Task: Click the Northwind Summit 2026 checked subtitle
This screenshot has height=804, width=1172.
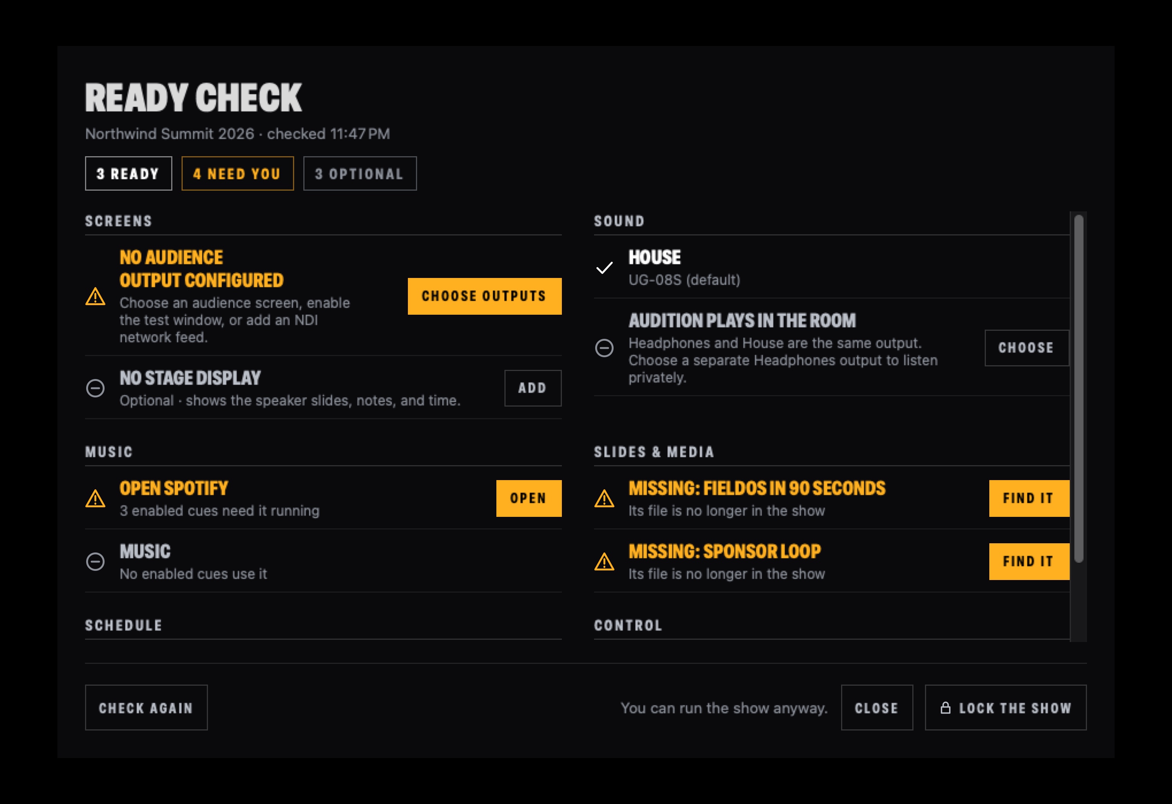Action: (237, 134)
